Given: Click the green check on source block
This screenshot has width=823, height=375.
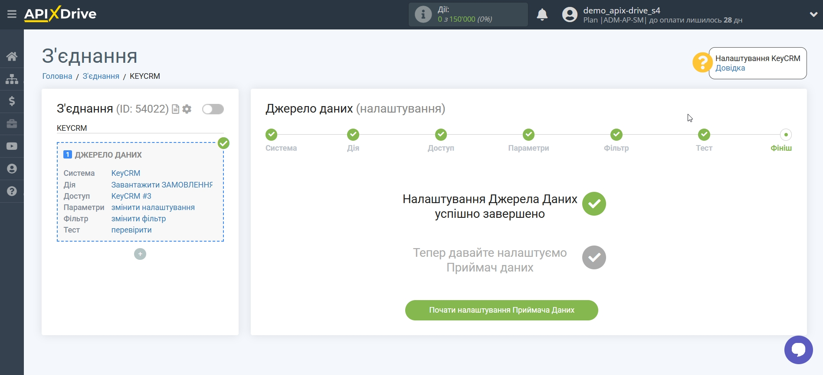Looking at the screenshot, I should (x=223, y=143).
